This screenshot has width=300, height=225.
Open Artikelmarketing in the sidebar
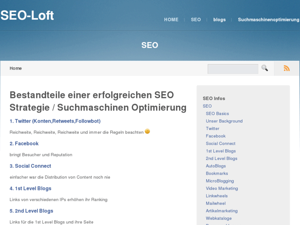(222, 211)
